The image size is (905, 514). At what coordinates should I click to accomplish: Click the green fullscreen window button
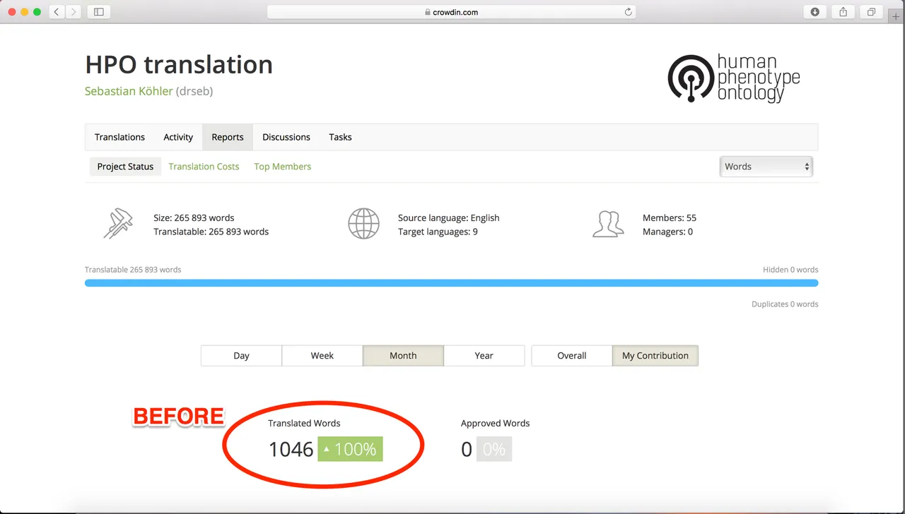pyautogui.click(x=37, y=12)
